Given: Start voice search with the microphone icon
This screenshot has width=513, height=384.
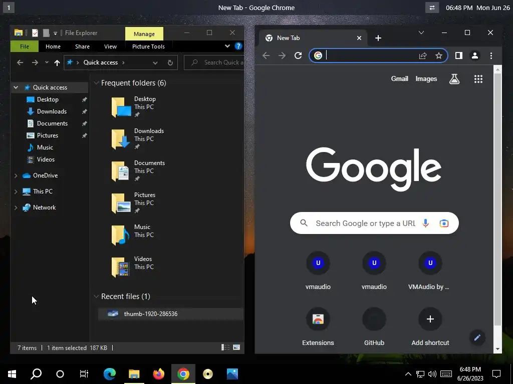Looking at the screenshot, I should [426, 223].
